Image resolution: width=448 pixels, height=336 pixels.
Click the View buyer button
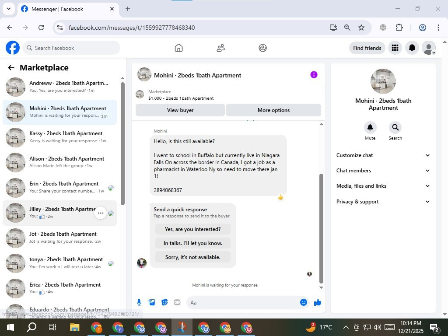pyautogui.click(x=180, y=110)
